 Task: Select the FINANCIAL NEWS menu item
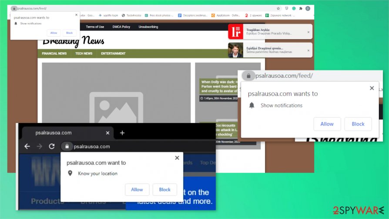click(54, 53)
